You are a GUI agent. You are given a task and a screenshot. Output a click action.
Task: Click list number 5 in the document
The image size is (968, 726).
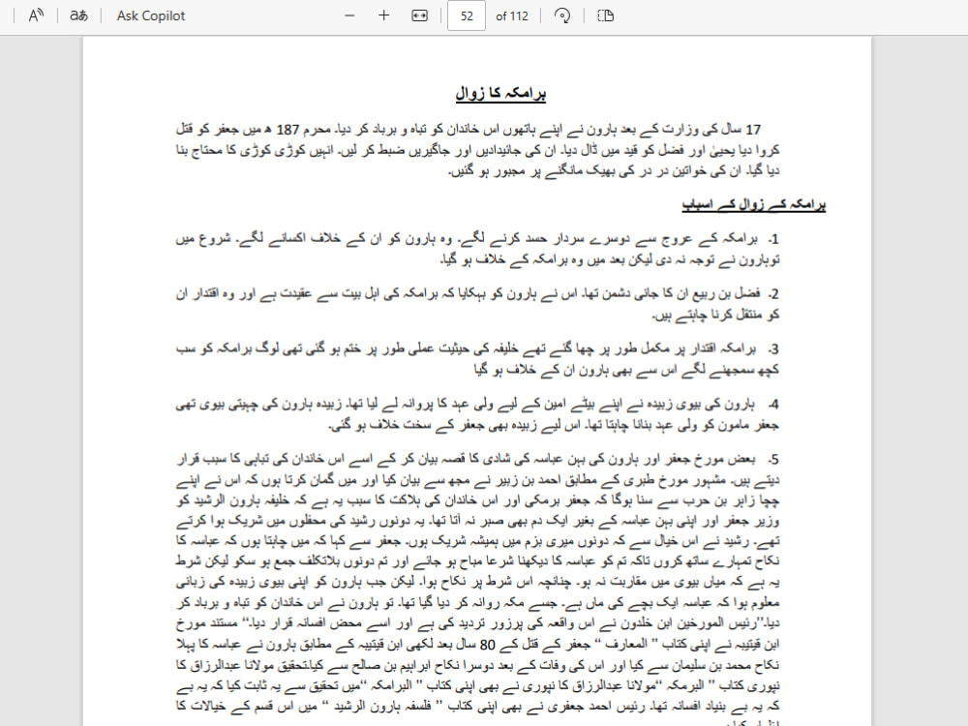(773, 460)
